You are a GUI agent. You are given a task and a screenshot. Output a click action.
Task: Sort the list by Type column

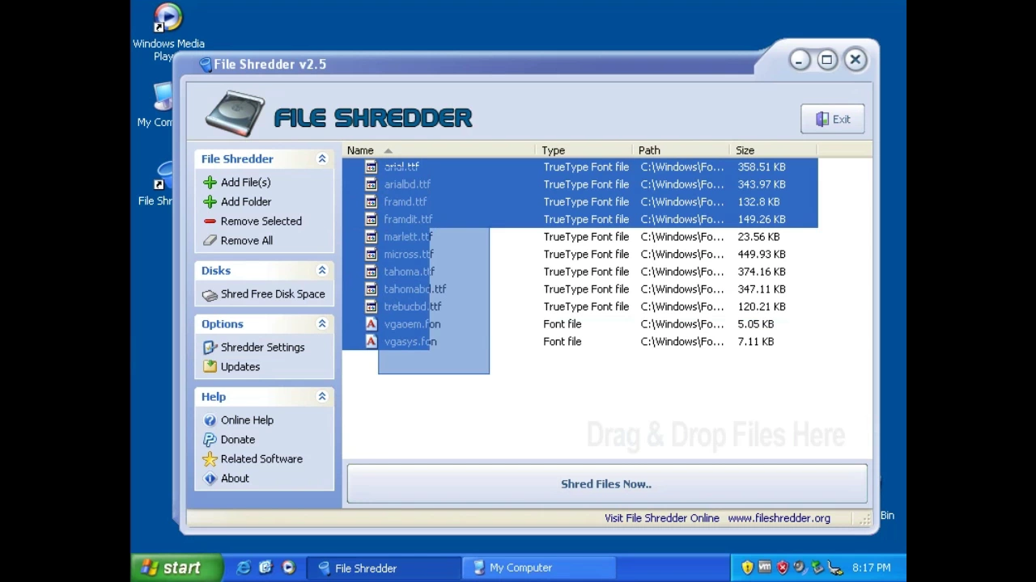tap(585, 150)
